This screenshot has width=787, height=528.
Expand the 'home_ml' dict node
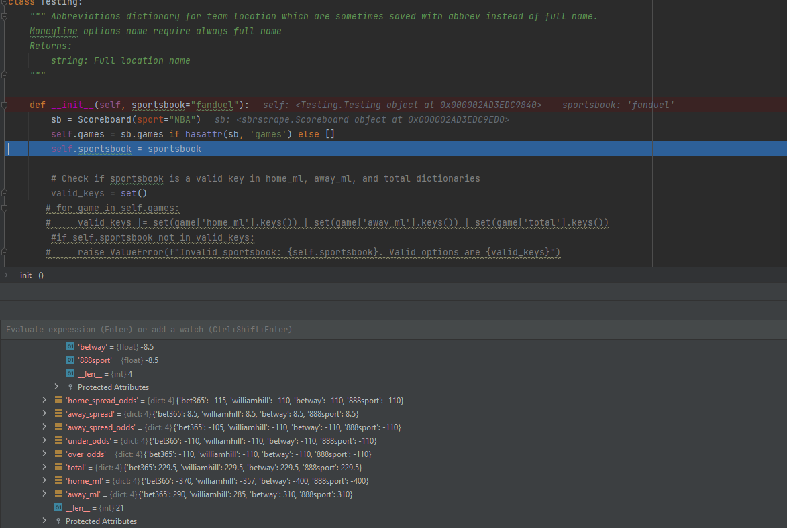point(44,480)
